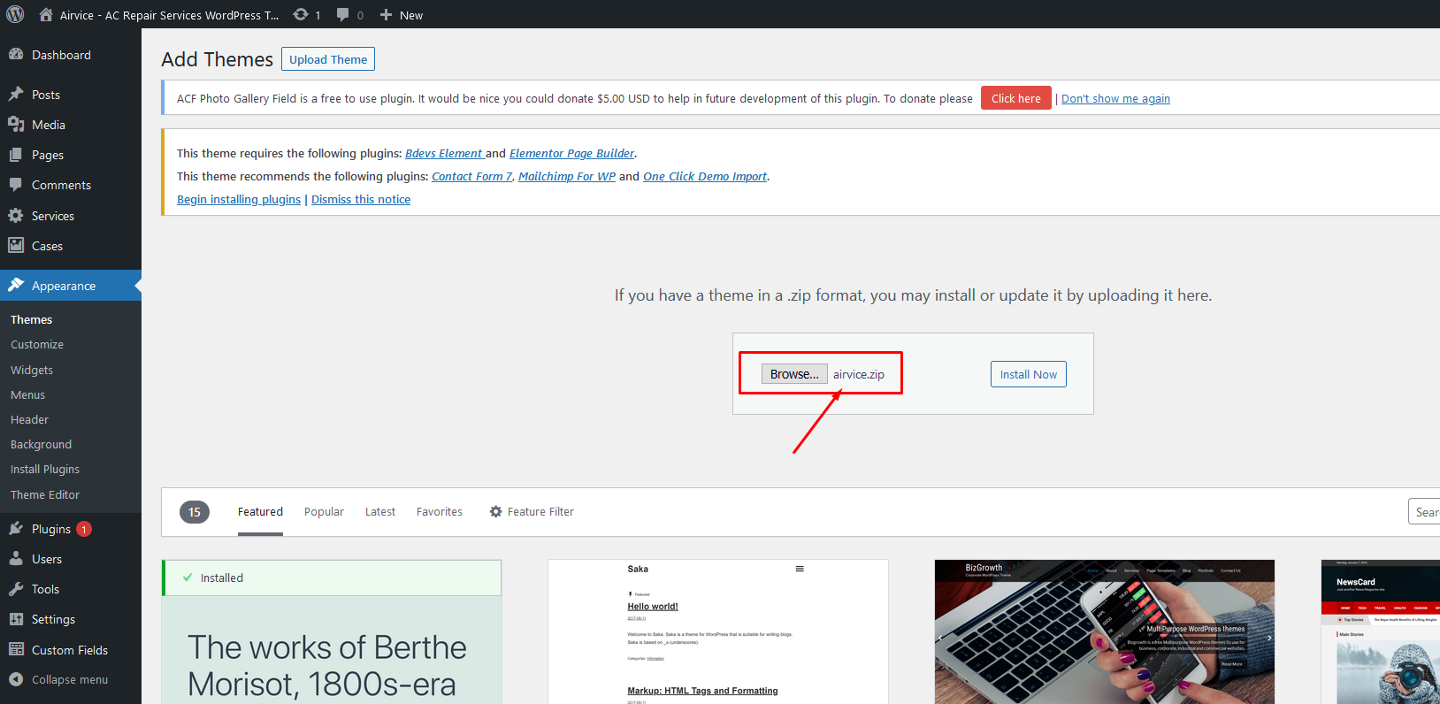
Task: Click the Settings icon in the sidebar
Action: pyautogui.click(x=16, y=619)
